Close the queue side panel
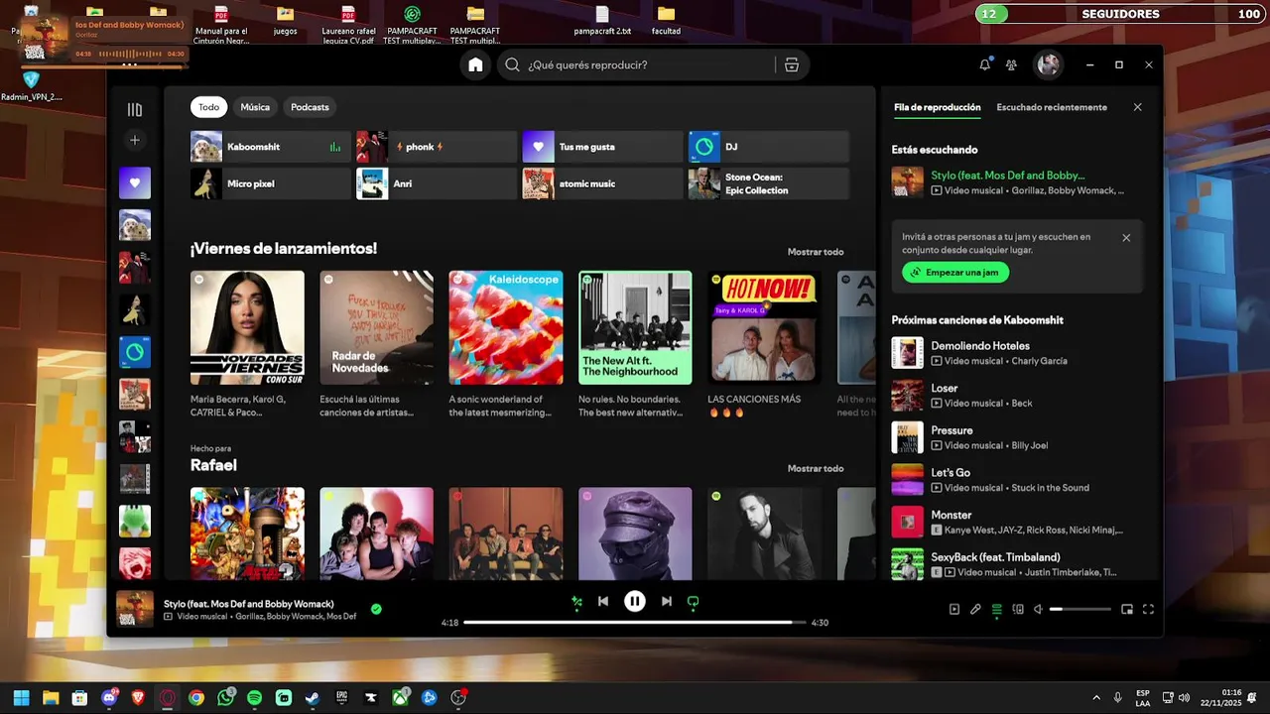The height and width of the screenshot is (714, 1270). 1138,107
